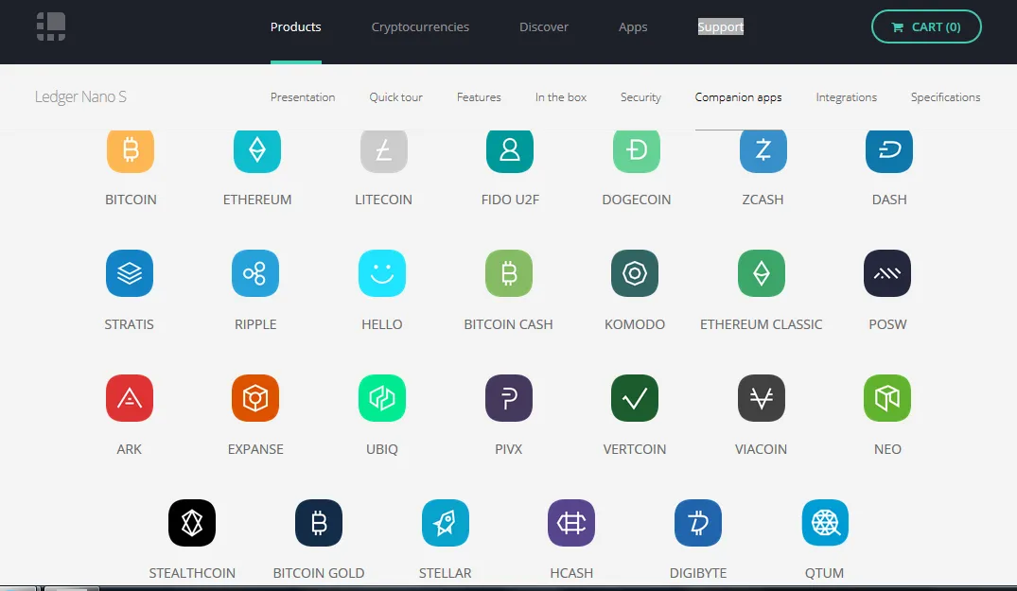
Task: Select the Digibyte app icon
Action: point(698,523)
